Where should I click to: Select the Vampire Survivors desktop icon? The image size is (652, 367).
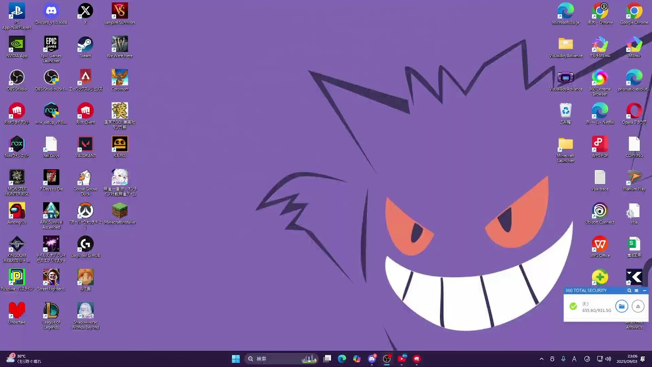[x=120, y=14]
